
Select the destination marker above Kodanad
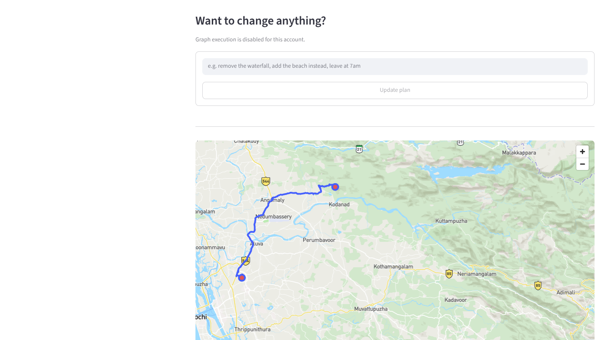click(x=335, y=186)
